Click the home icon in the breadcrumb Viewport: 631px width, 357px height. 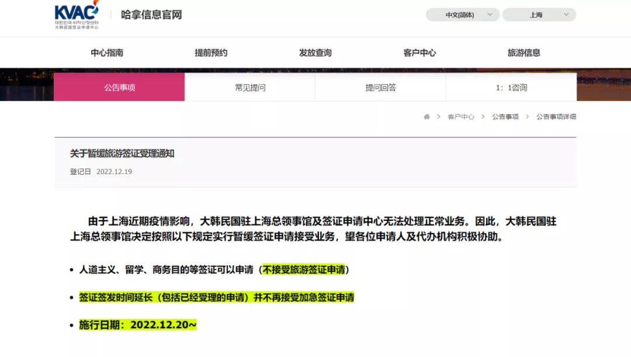point(427,116)
